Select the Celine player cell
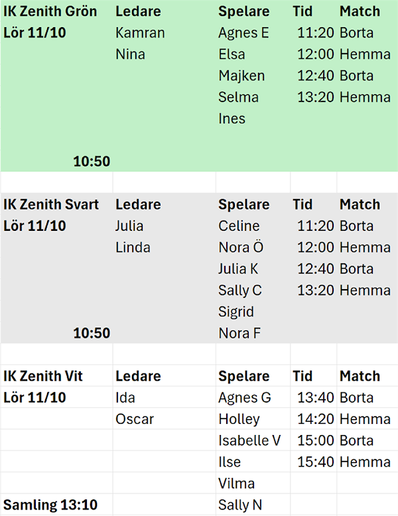This screenshot has width=398, height=516. pyautogui.click(x=239, y=226)
